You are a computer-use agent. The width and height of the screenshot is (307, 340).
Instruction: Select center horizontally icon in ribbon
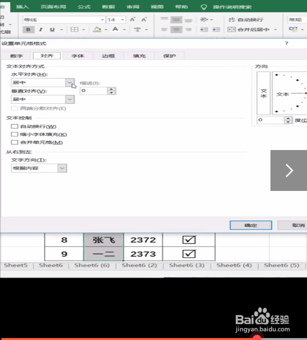(x=176, y=30)
